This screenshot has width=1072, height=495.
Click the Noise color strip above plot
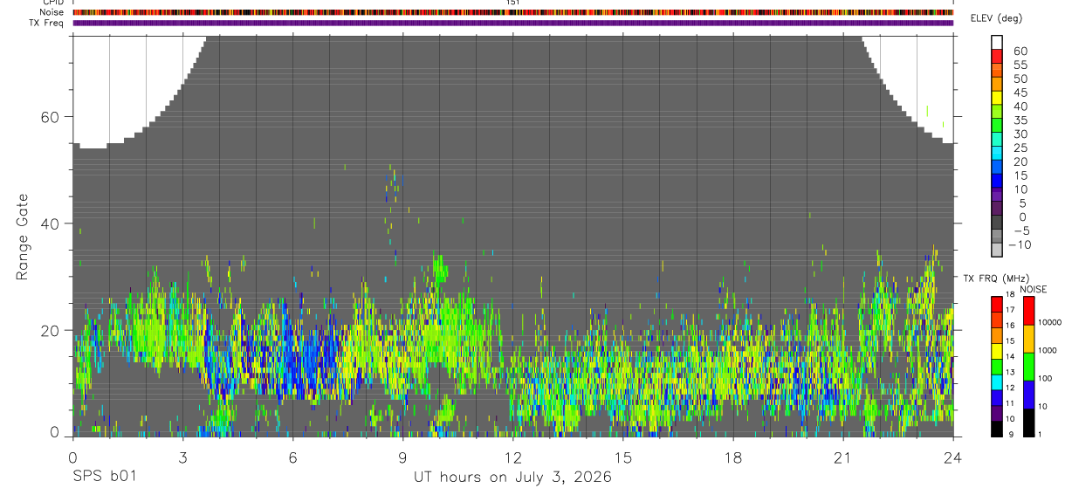click(x=513, y=13)
